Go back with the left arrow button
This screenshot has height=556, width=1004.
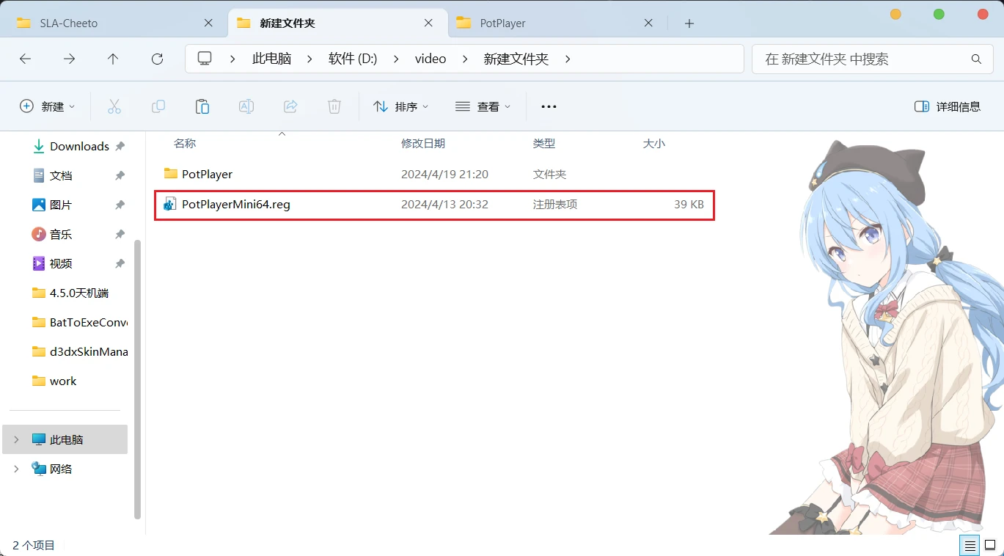(x=26, y=59)
